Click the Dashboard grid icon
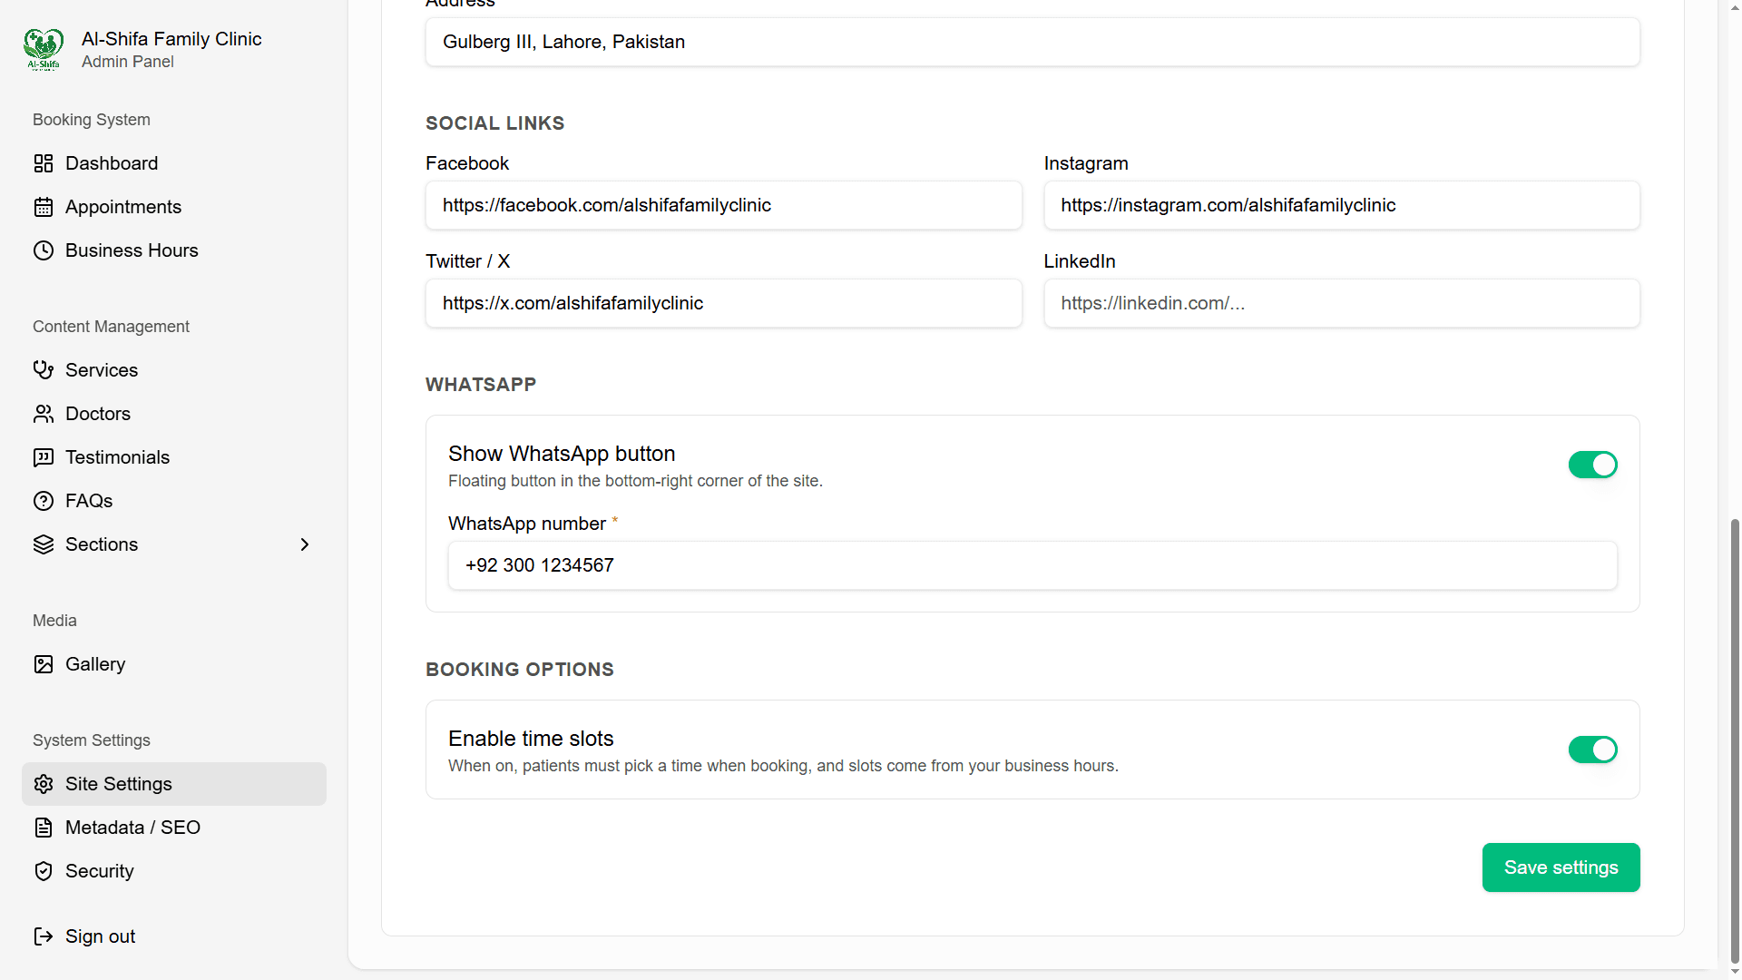1742x980 pixels. [44, 163]
